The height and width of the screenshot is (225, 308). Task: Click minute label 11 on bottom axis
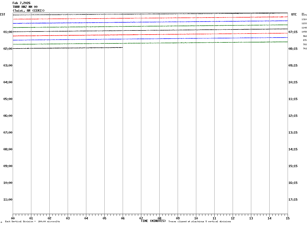pos(214,218)
